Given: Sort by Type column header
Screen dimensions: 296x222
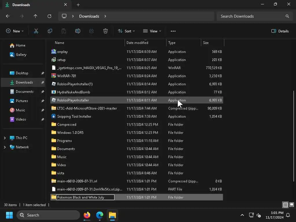Looking at the screenshot, I should pos(184,43).
